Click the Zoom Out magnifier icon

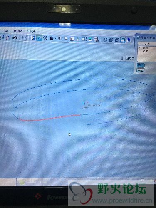66,39
